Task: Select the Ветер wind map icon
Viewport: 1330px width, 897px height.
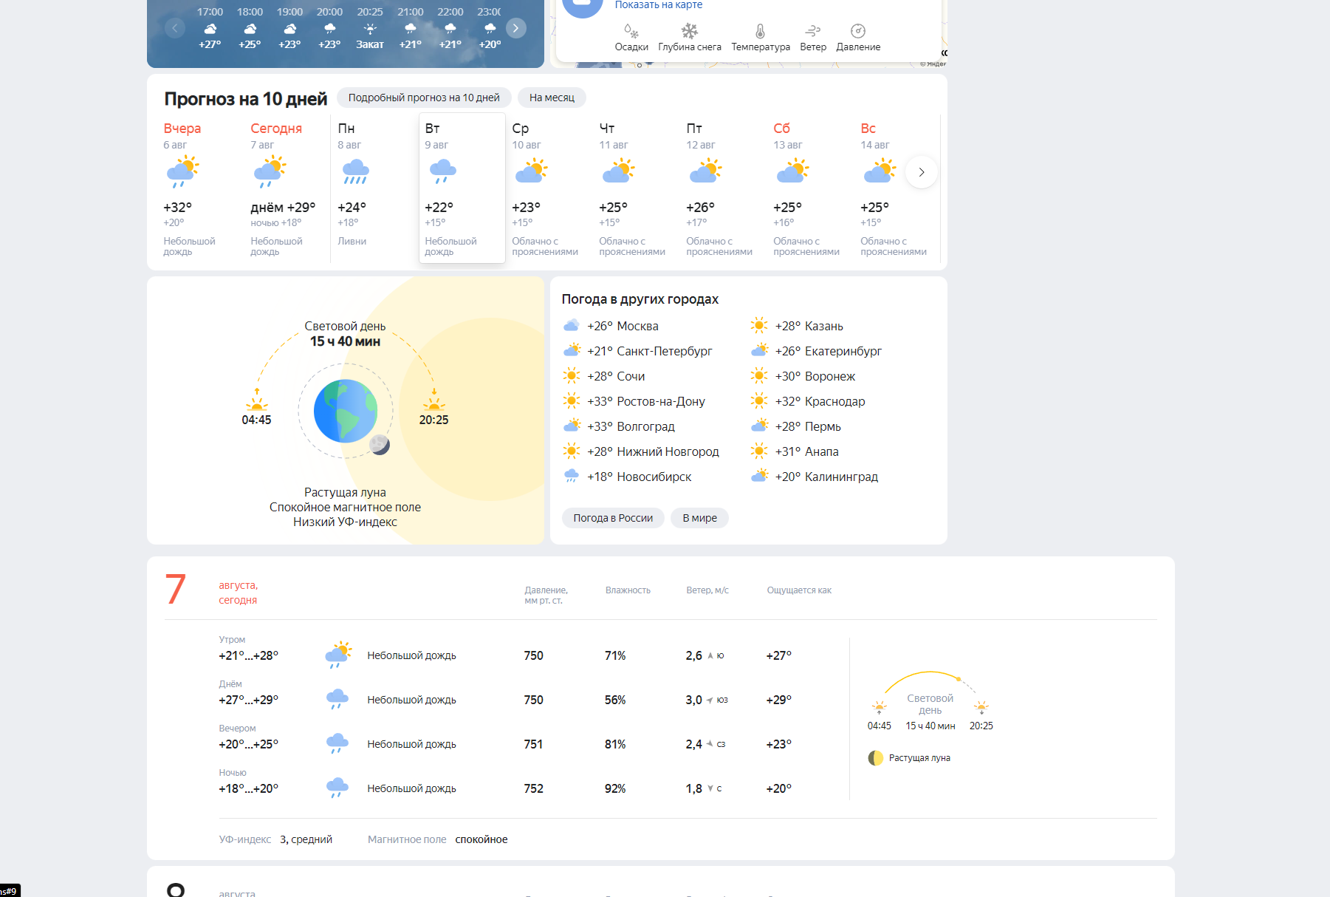Action: click(x=812, y=31)
